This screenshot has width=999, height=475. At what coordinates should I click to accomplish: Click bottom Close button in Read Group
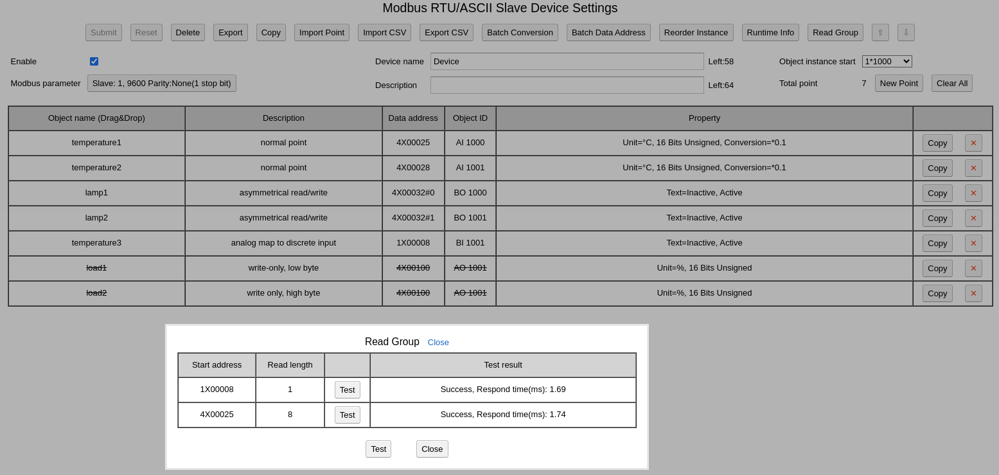click(432, 449)
